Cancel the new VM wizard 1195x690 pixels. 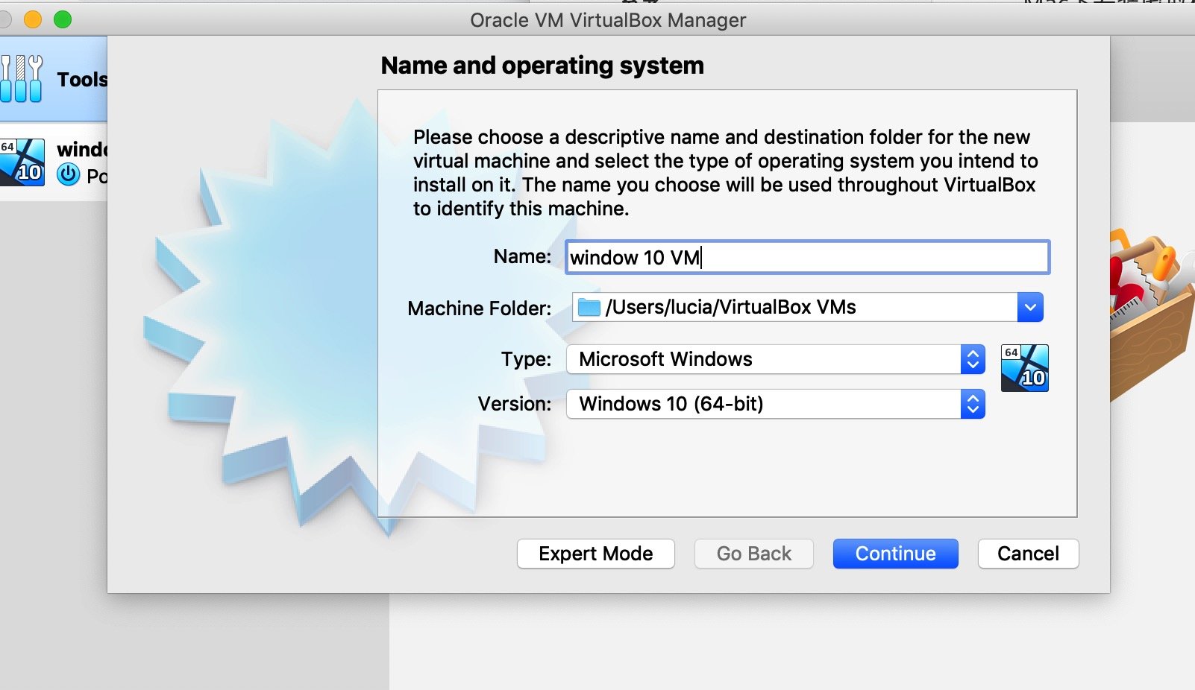point(1029,554)
